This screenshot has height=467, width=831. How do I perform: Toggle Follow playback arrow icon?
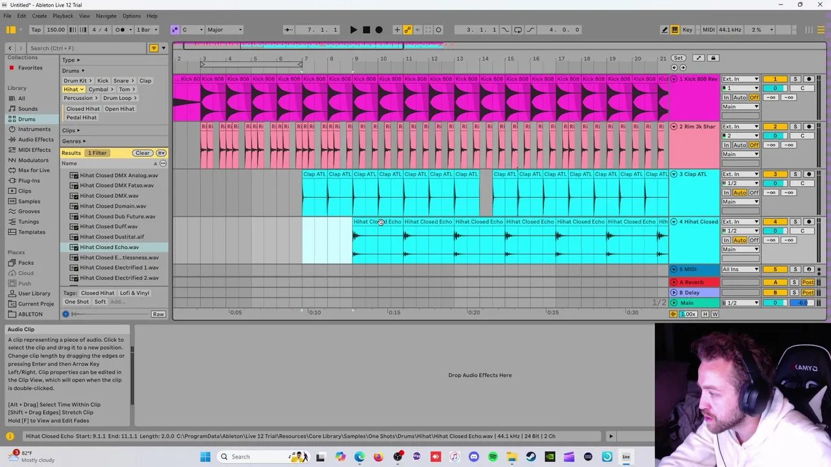[288, 30]
